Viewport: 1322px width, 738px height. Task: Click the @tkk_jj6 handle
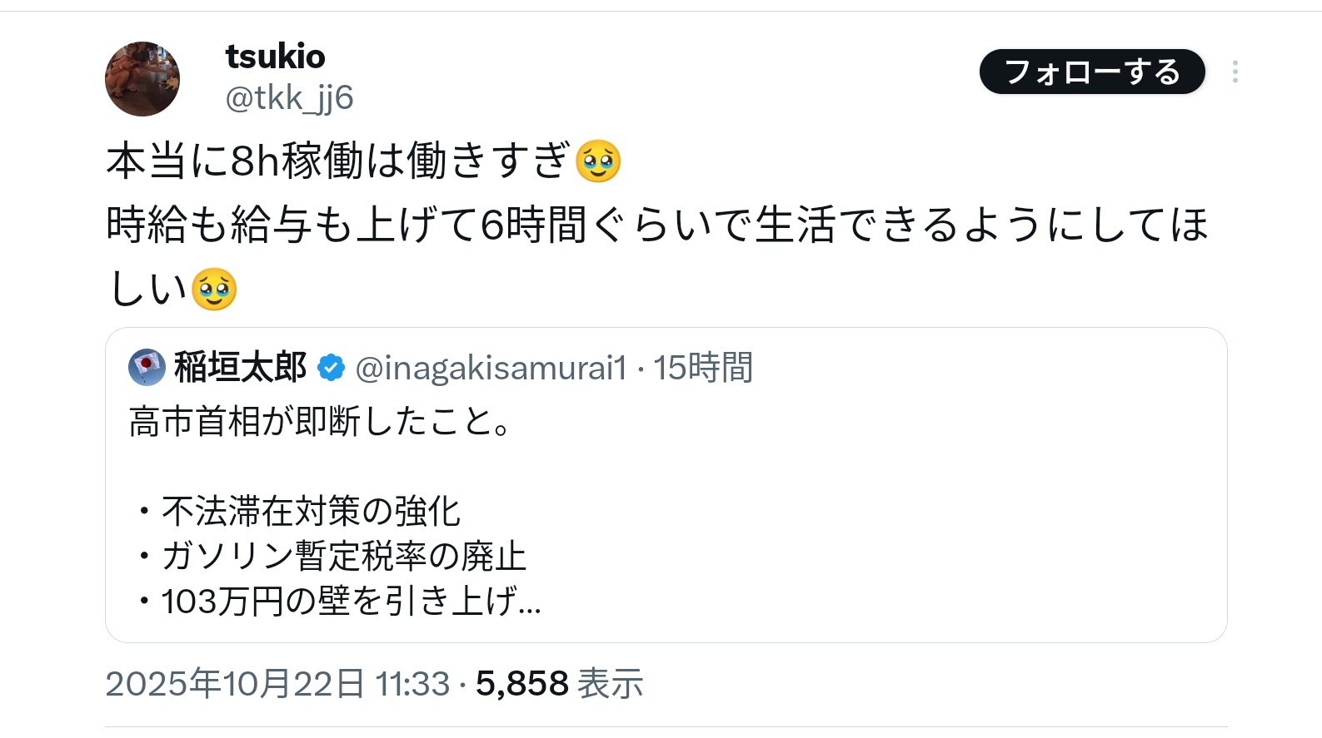pos(289,98)
